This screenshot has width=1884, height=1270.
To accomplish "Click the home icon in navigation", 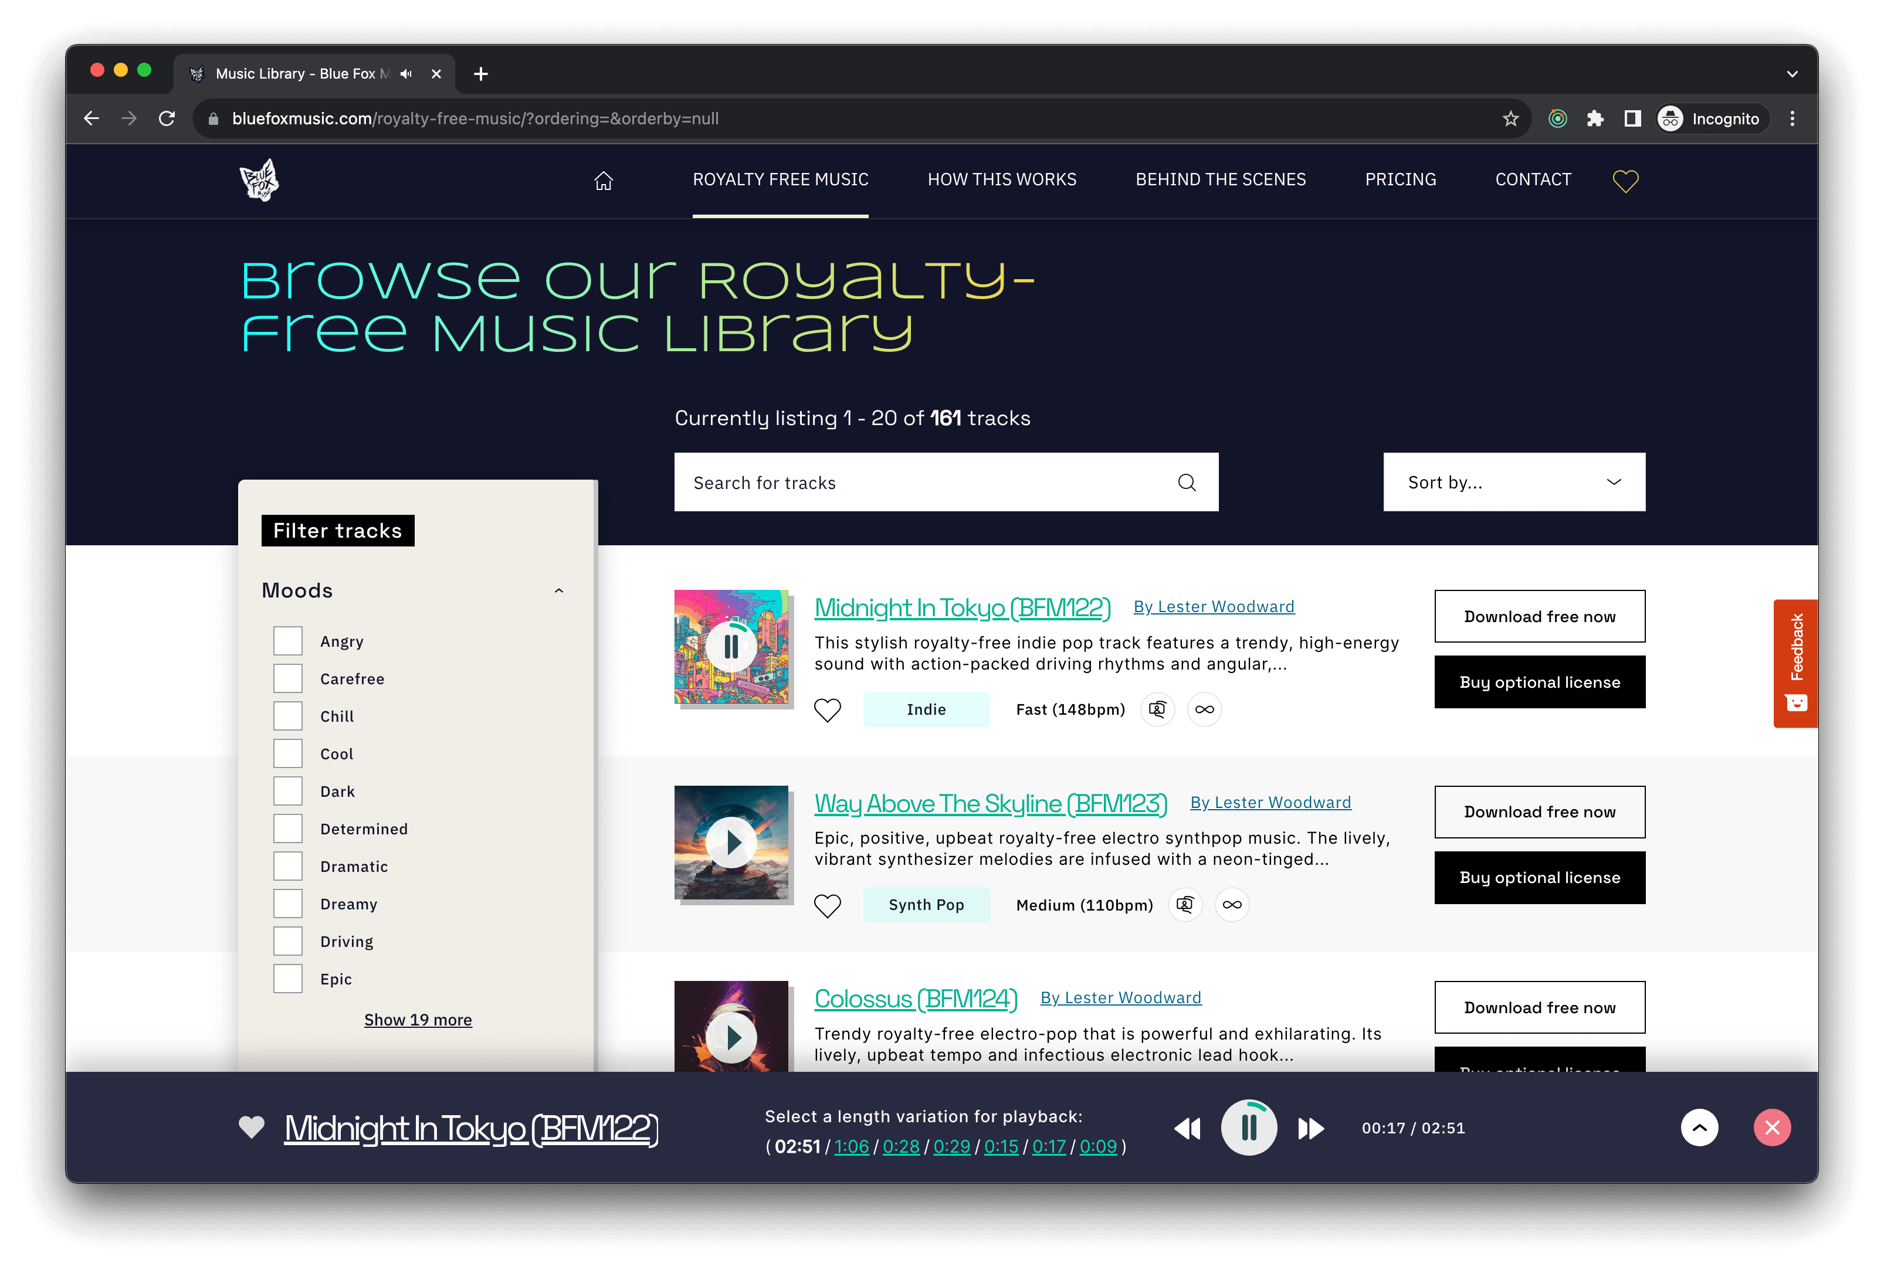I will click(603, 180).
